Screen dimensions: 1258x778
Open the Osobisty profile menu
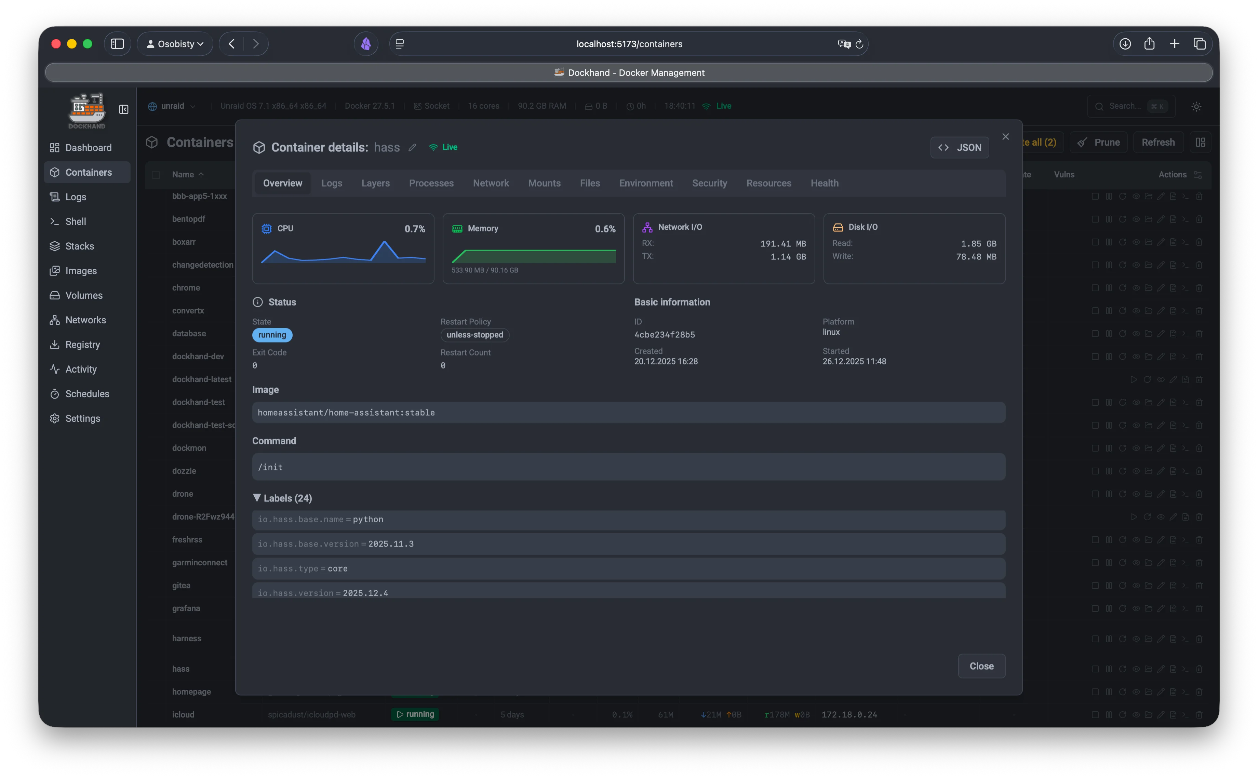[175, 44]
